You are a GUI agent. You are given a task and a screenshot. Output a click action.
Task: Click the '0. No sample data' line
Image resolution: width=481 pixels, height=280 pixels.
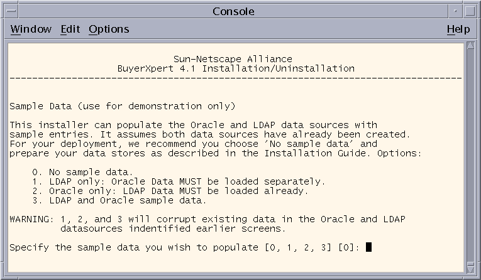(83, 172)
